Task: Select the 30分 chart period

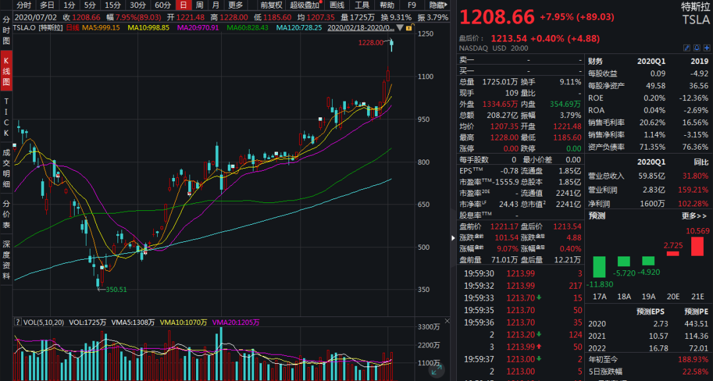Action: click(x=138, y=5)
